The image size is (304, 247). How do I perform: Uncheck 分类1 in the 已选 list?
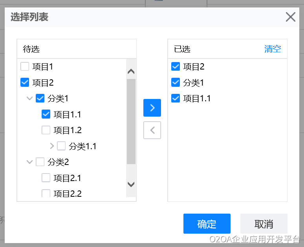click(x=176, y=82)
